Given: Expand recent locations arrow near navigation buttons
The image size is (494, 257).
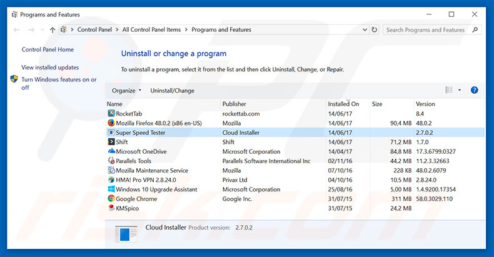Looking at the screenshot, I should point(41,29).
